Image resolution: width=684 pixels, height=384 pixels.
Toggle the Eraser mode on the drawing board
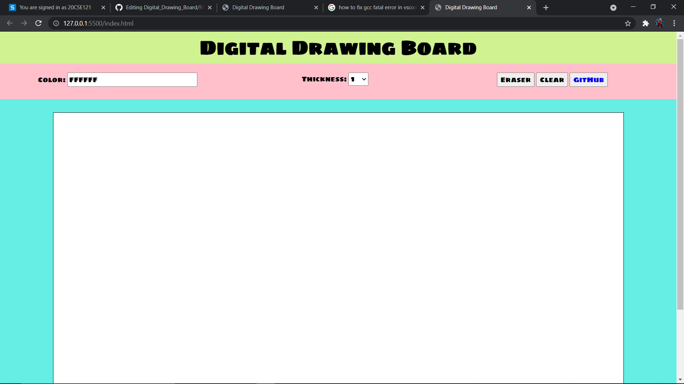[x=515, y=80]
